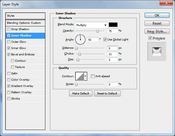The height and width of the screenshot is (136, 175).
Task: Click Reset to Default button
Action: (107, 93)
